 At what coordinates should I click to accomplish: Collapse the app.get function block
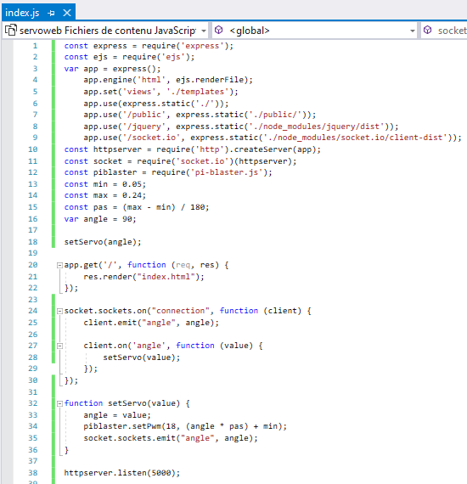click(59, 265)
